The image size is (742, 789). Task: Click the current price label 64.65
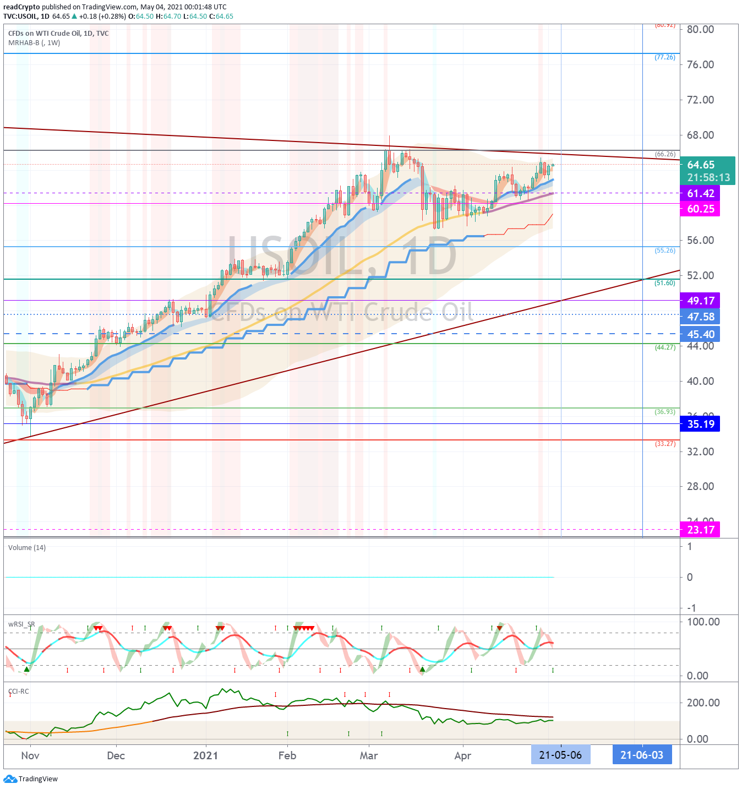(x=701, y=165)
